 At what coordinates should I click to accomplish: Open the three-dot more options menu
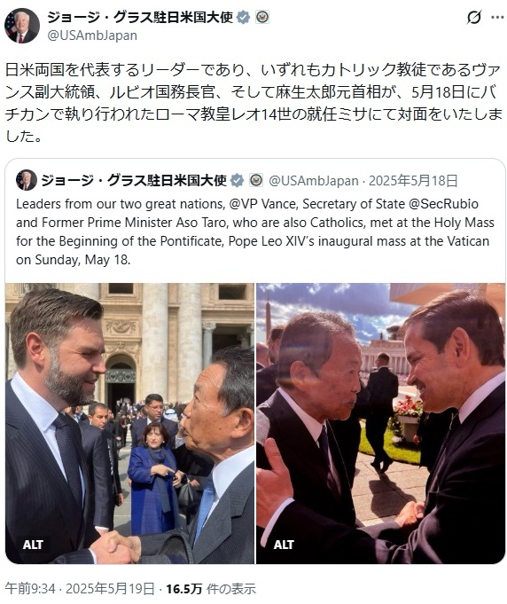click(x=497, y=18)
